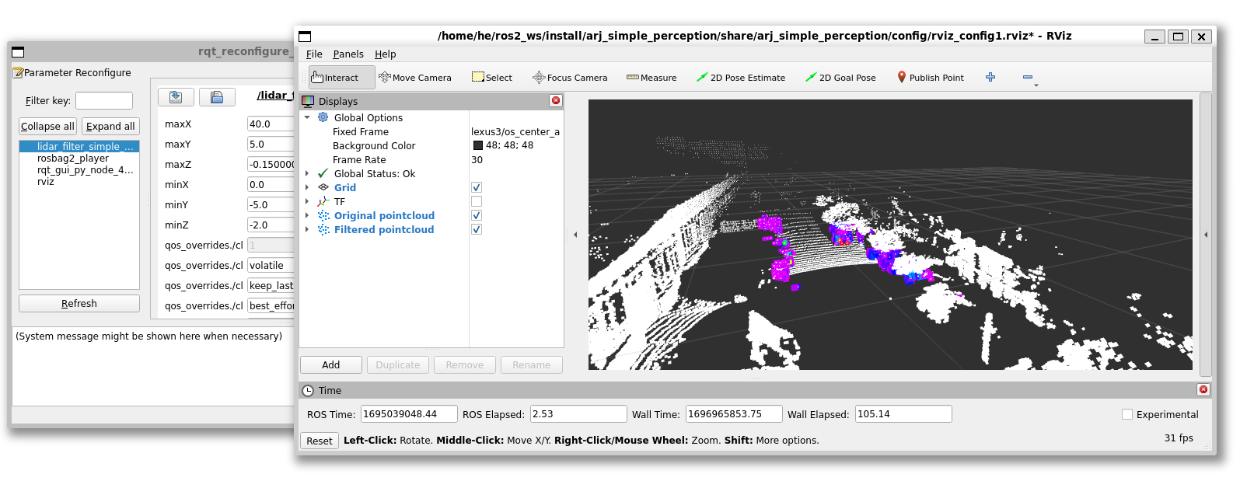Activate 2D Pose Estimate tool
1240x495 pixels.
coord(740,78)
